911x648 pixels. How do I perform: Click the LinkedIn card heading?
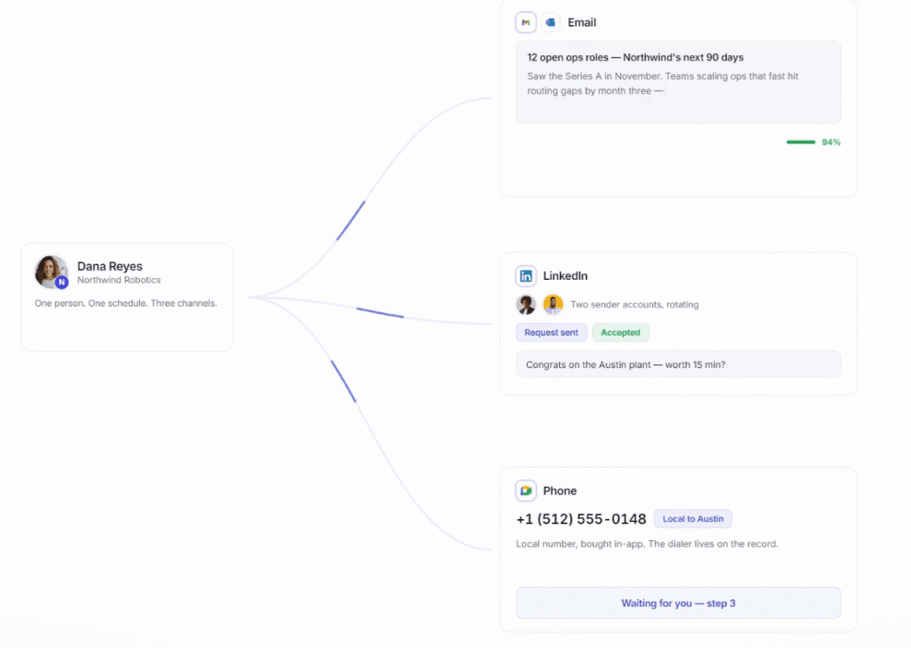pos(566,276)
